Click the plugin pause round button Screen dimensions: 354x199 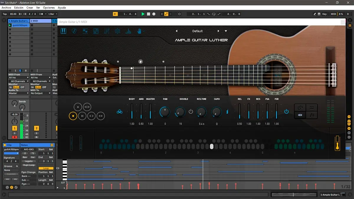(x=82, y=116)
